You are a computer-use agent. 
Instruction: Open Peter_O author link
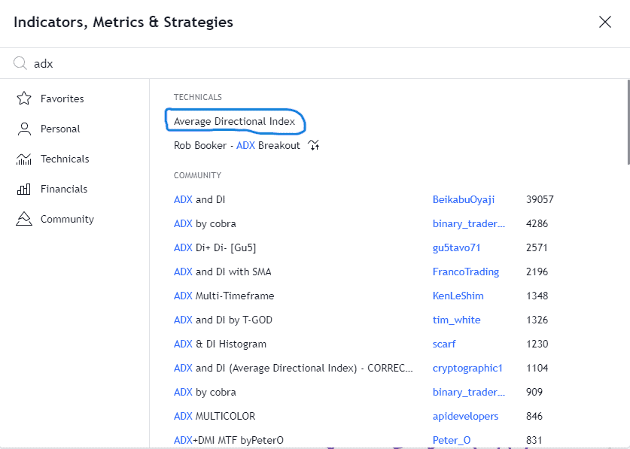452,441
